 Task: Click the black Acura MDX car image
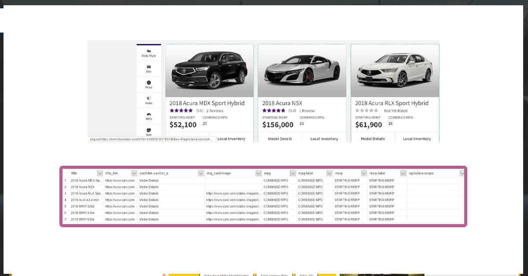[209, 70]
